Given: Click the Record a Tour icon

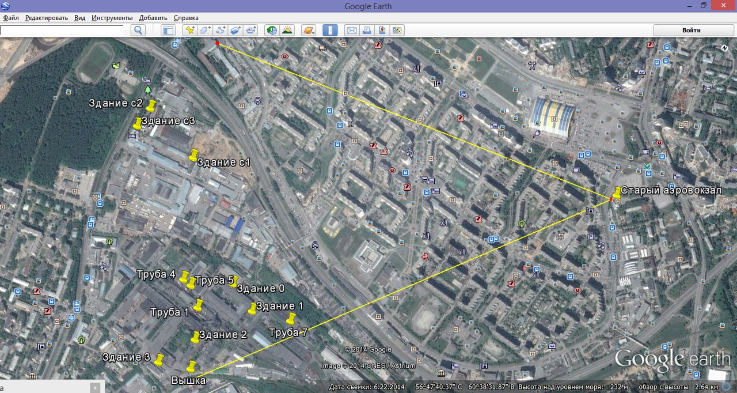Looking at the screenshot, I should coord(250,31).
